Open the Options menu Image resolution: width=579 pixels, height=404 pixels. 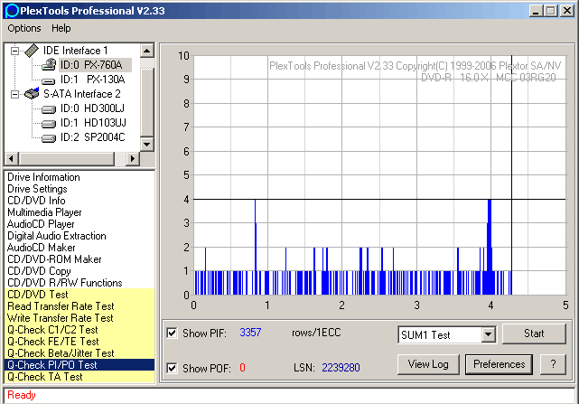[x=24, y=28]
